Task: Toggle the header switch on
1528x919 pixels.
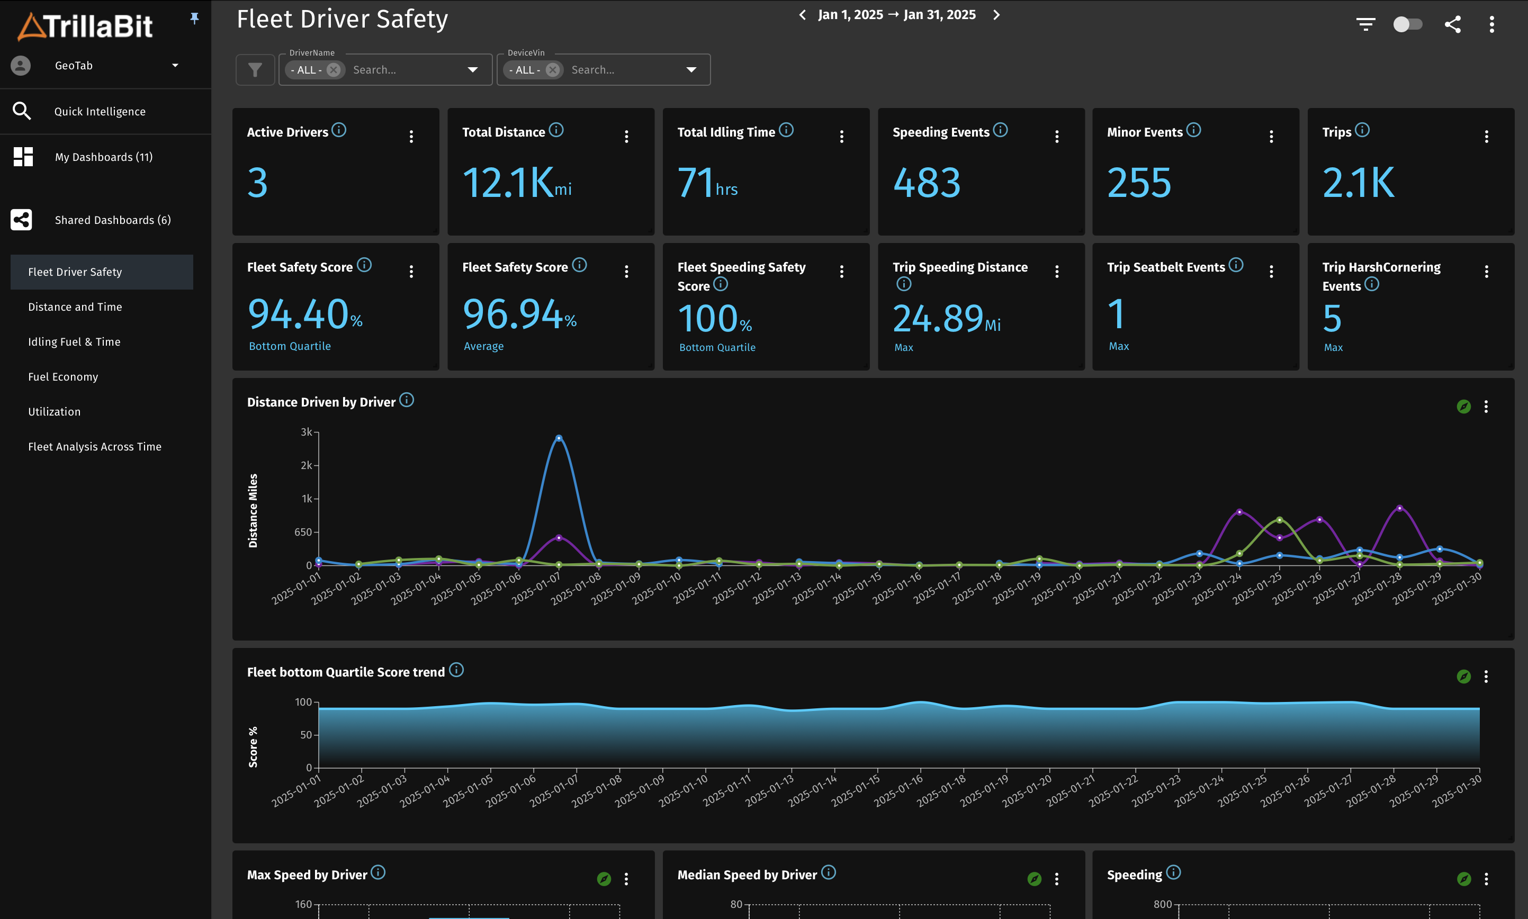Action: tap(1407, 24)
